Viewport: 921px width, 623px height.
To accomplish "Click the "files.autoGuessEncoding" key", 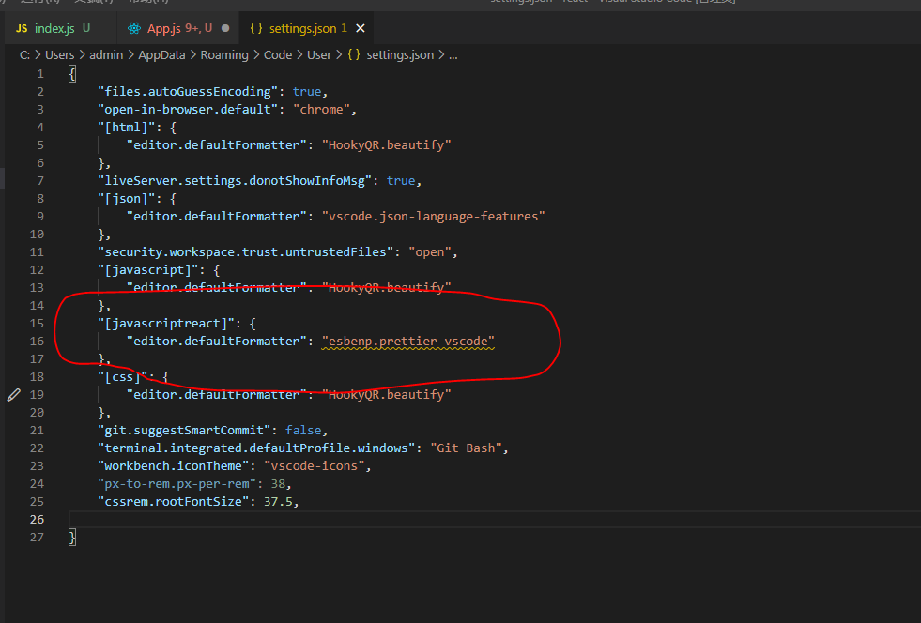I will (188, 92).
